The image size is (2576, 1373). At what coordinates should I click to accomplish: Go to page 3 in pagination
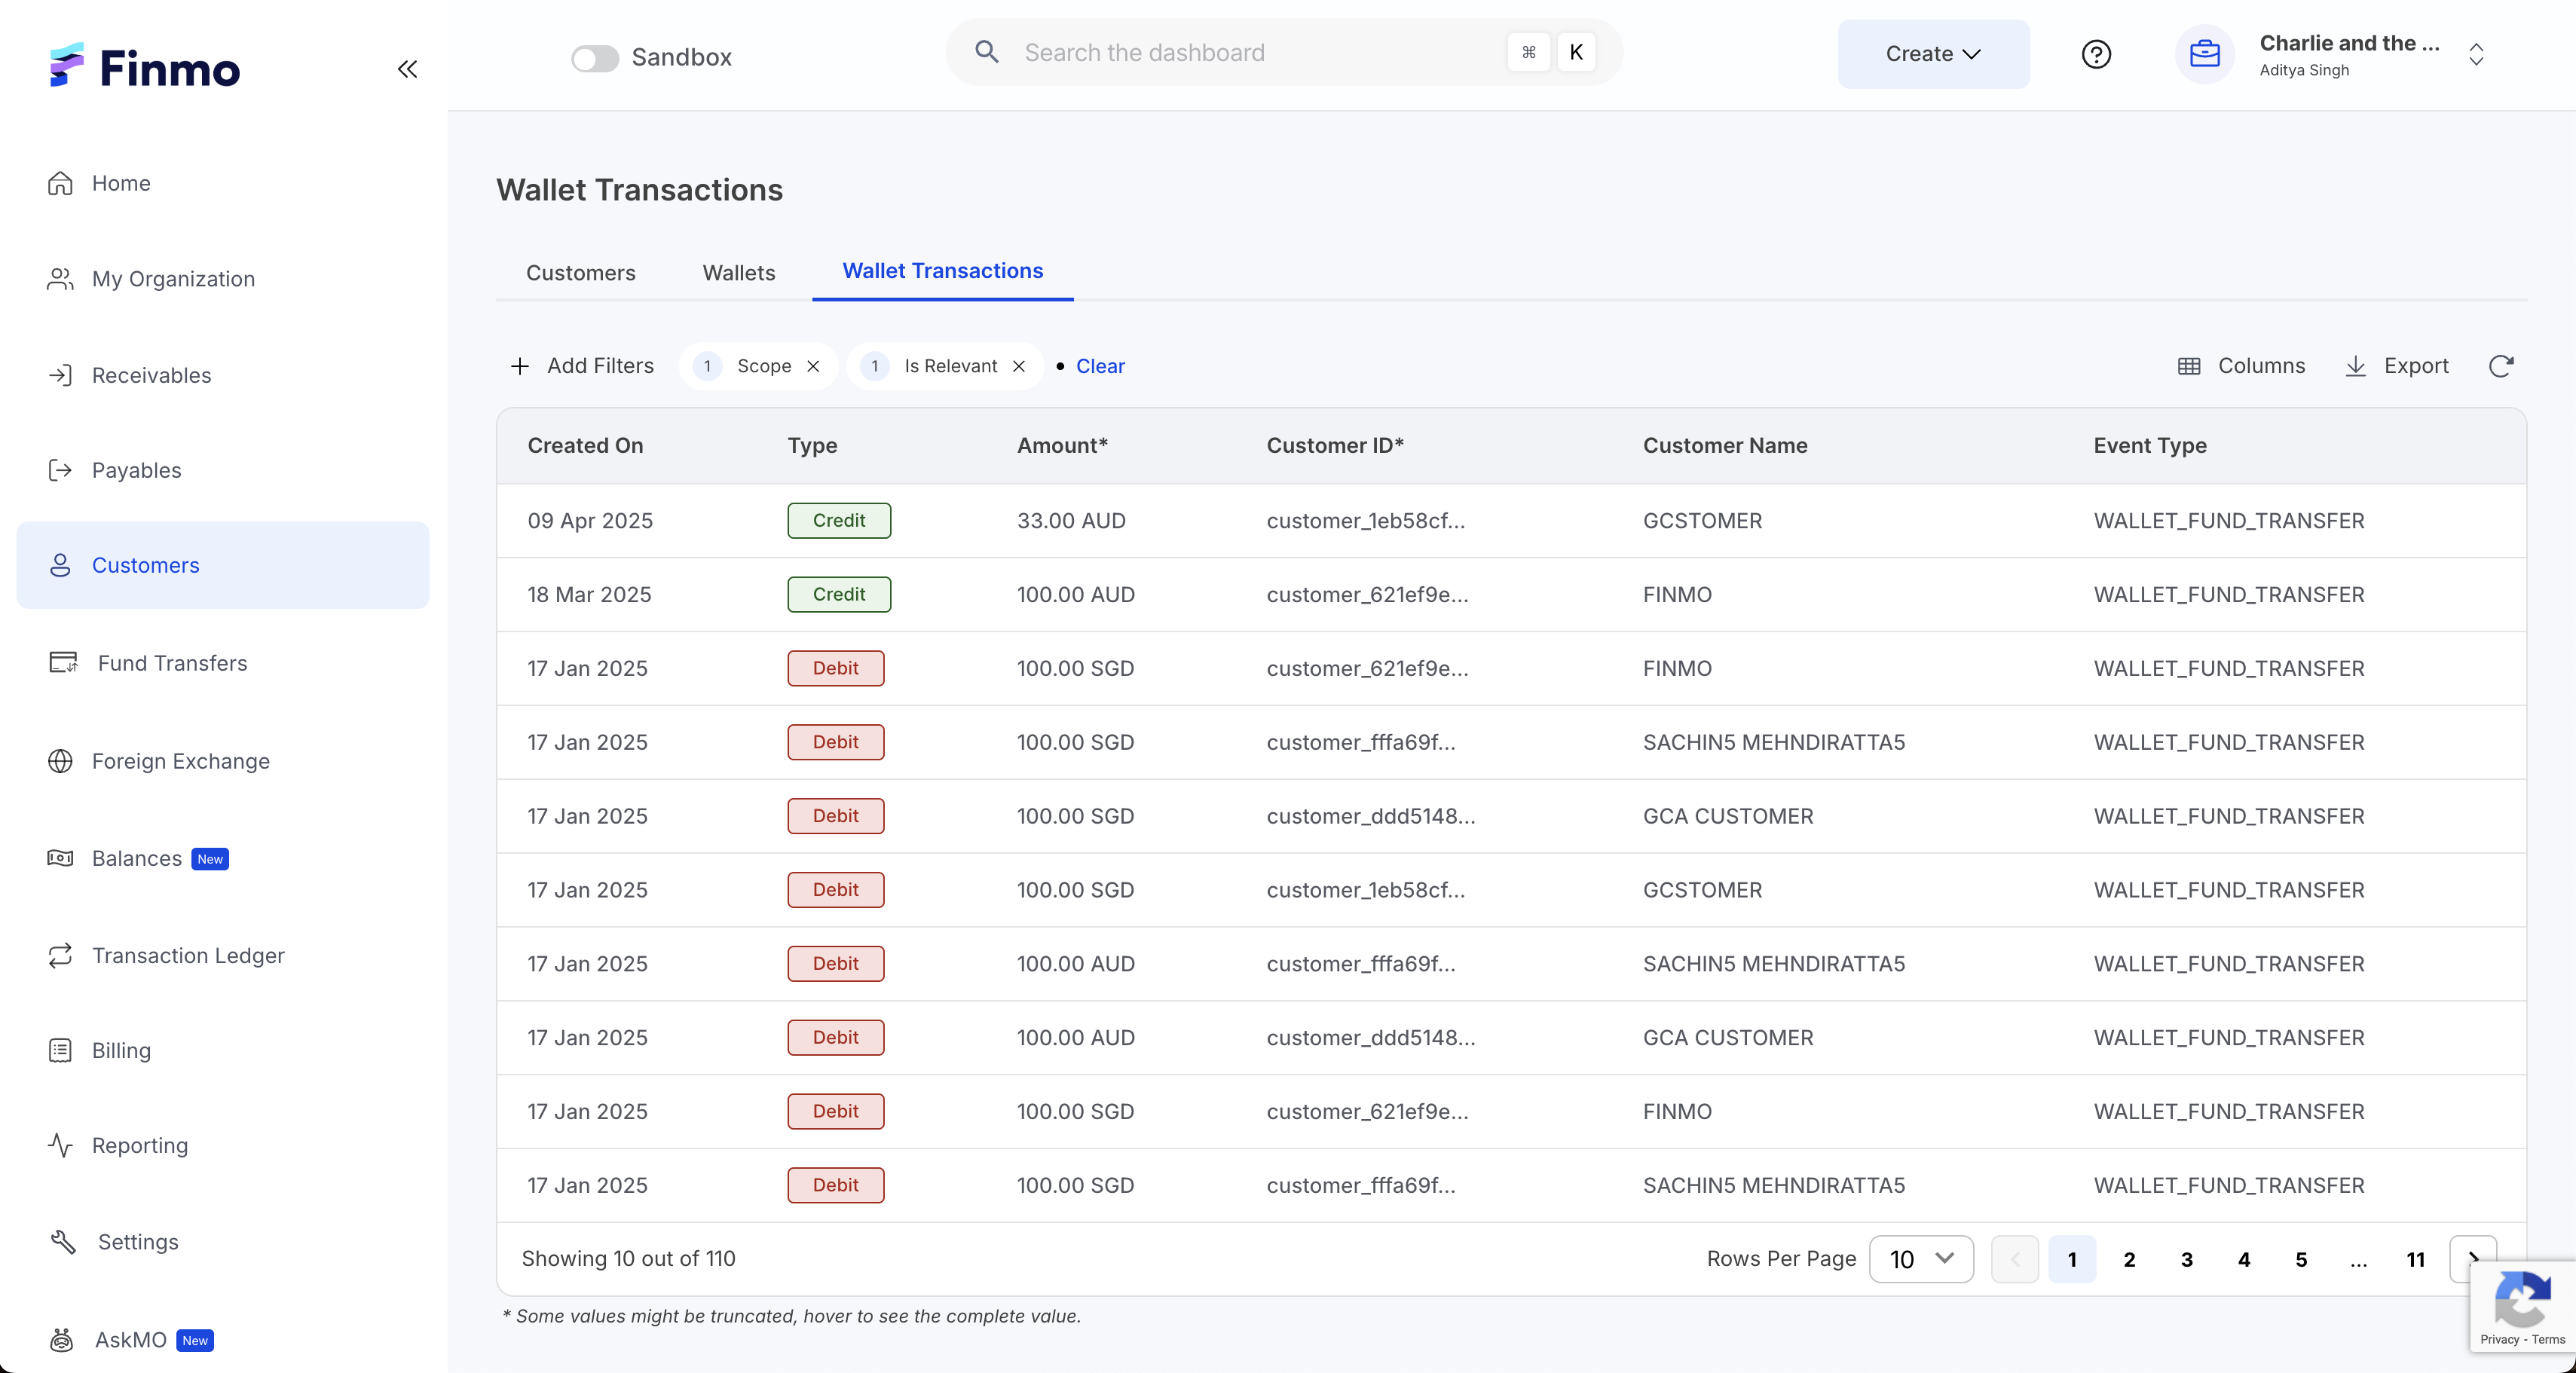(x=2186, y=1259)
